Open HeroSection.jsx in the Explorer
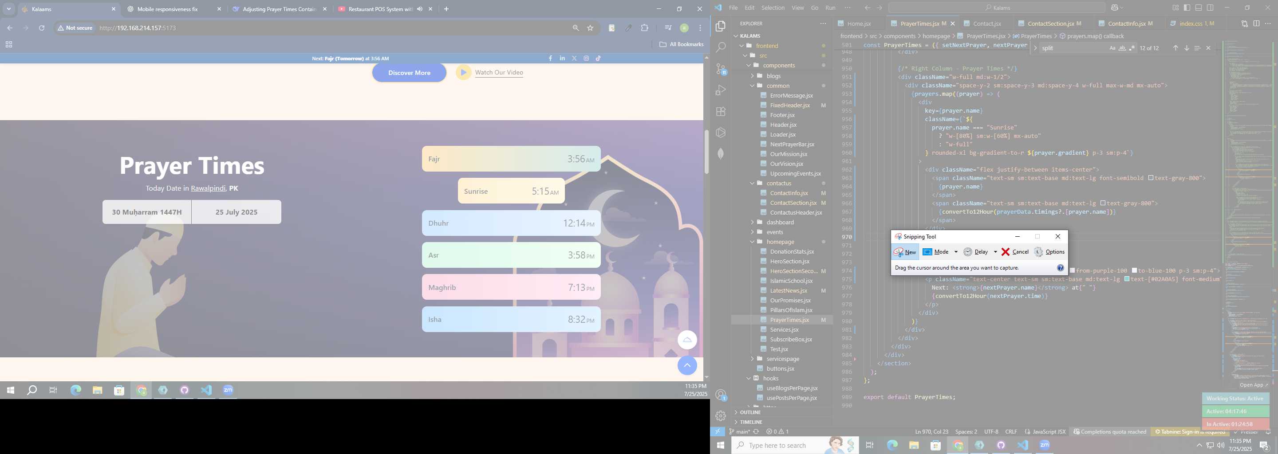The height and width of the screenshot is (454, 1278). tap(789, 261)
